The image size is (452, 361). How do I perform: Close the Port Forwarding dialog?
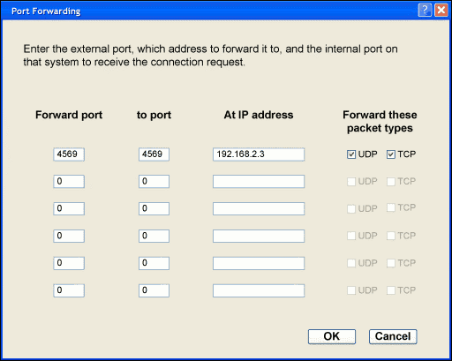tap(441, 11)
